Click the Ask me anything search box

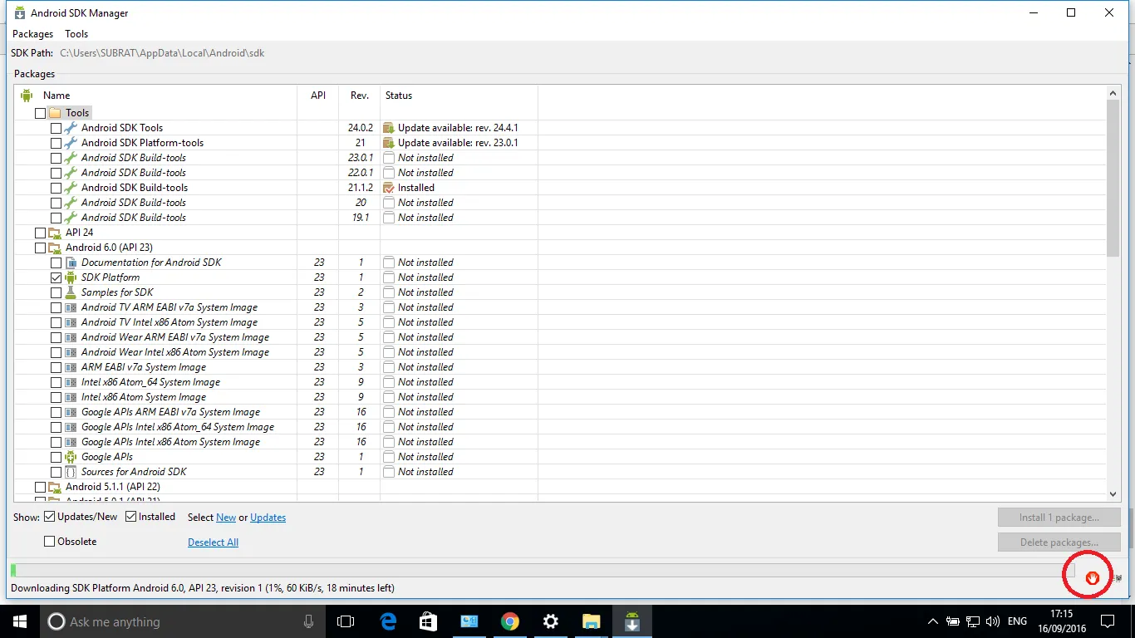183,621
